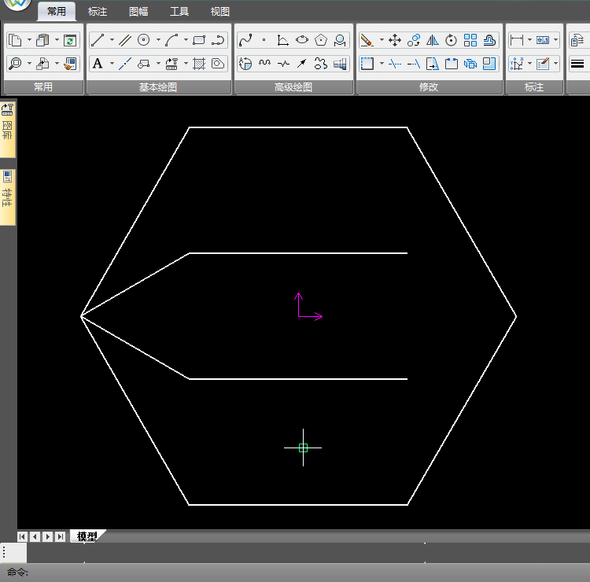Go to first sheet navigation button

tap(22, 536)
